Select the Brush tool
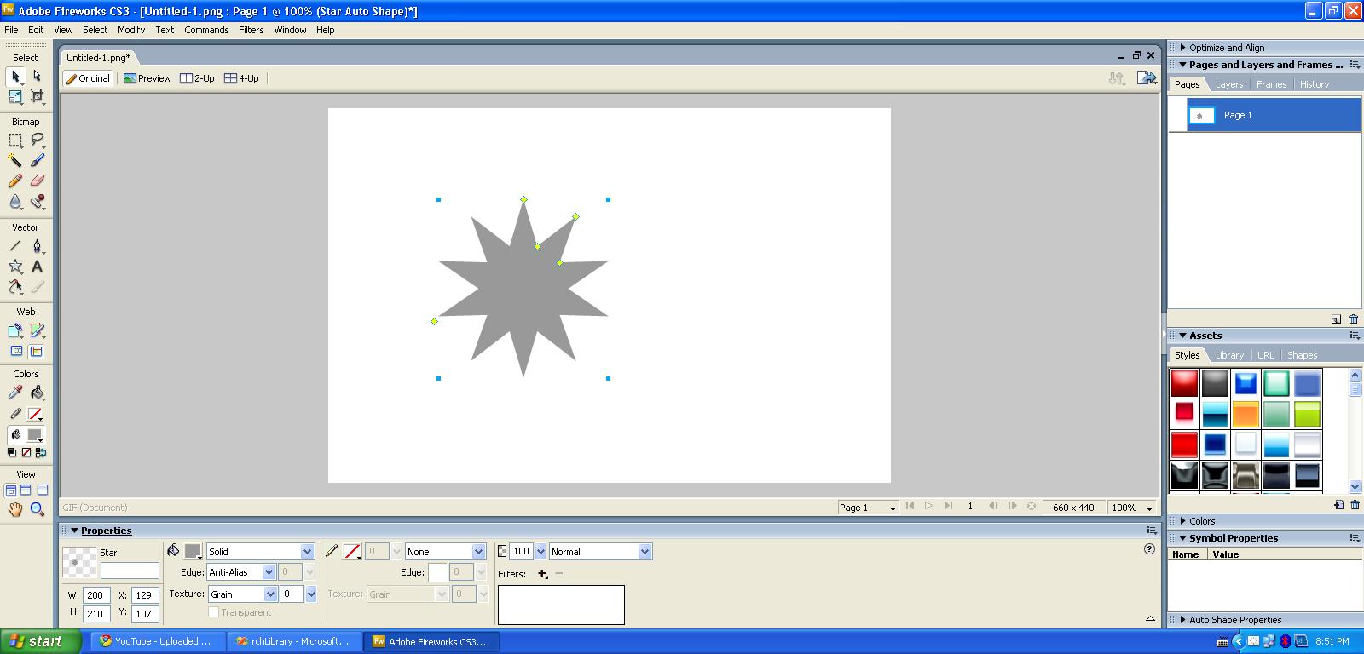 tap(37, 160)
